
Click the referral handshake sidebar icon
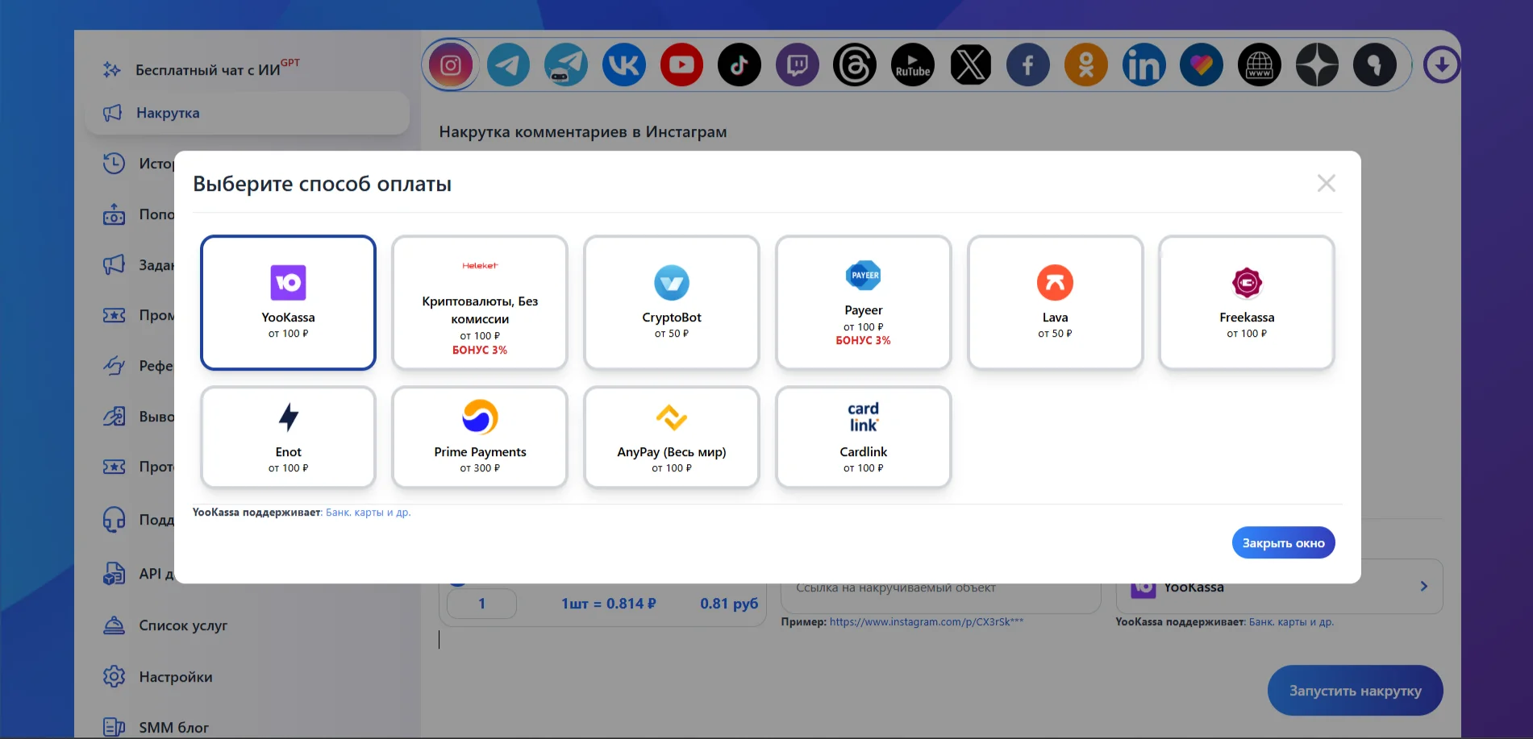(x=114, y=366)
